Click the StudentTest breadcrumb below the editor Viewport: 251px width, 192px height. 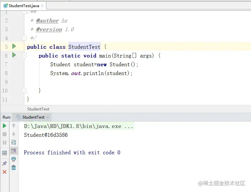tap(38, 109)
